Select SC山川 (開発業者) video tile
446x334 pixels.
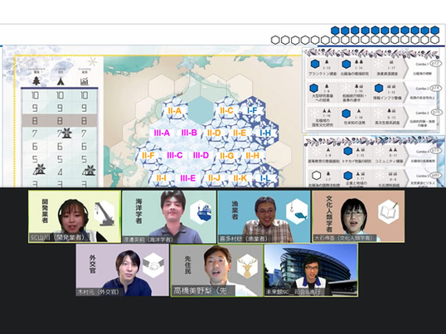coord(75,216)
